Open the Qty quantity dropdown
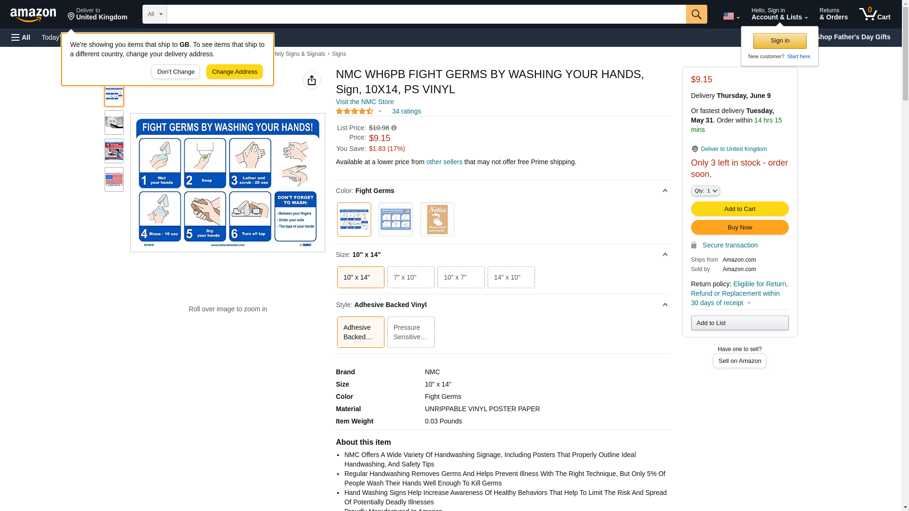 pyautogui.click(x=705, y=191)
